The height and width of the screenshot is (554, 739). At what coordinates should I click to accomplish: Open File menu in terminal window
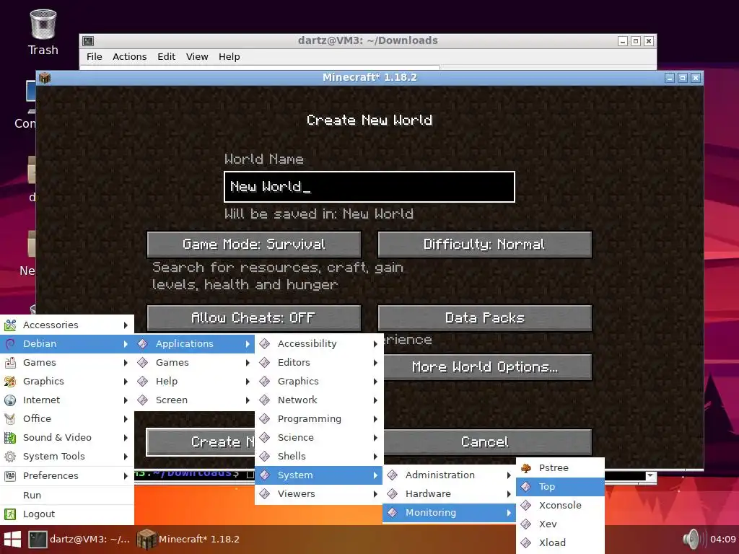[95, 56]
